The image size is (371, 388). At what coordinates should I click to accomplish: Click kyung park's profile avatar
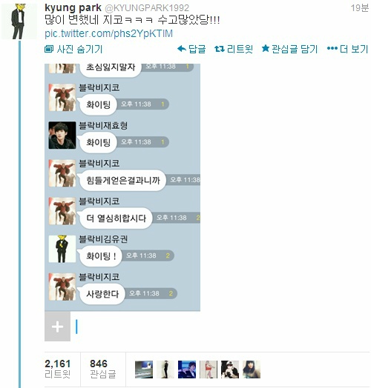click(x=19, y=21)
